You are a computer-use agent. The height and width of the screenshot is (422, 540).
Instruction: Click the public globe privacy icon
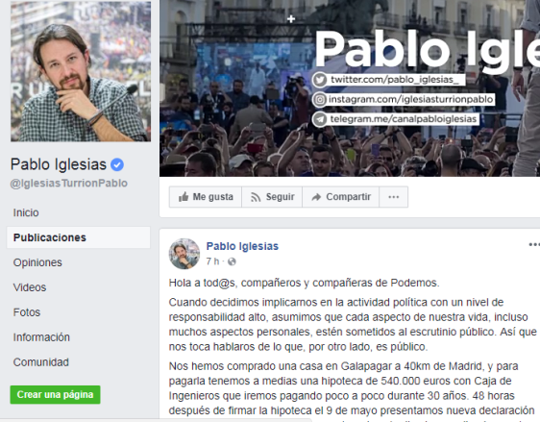tap(232, 261)
